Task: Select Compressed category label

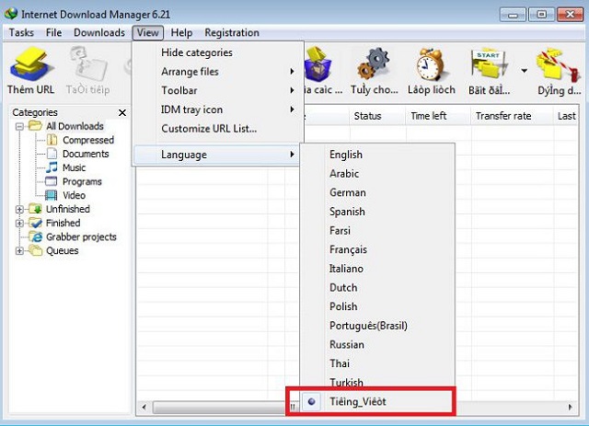Action: click(88, 140)
